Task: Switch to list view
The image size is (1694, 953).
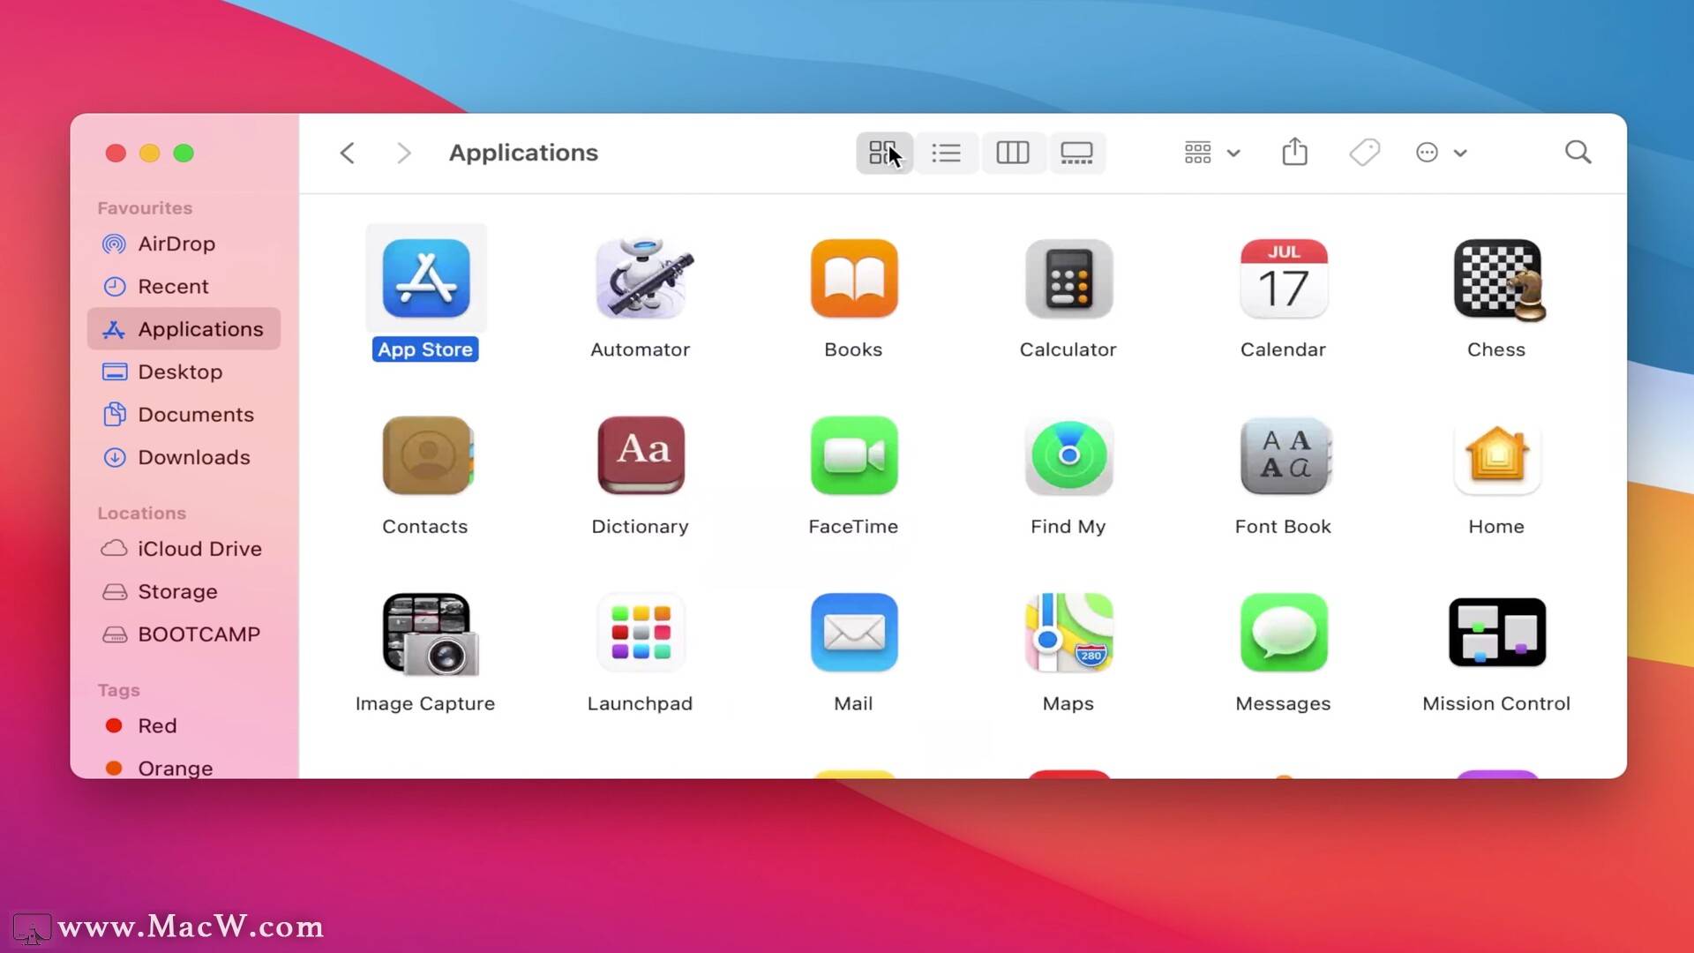Action: 946,153
